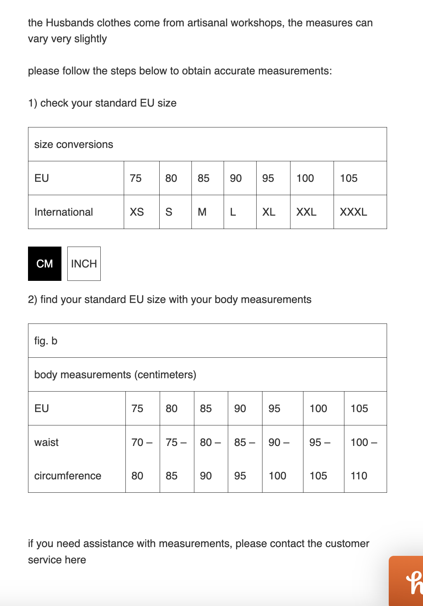
Task: Click the 'size conversions' table header
Action: tap(207, 144)
